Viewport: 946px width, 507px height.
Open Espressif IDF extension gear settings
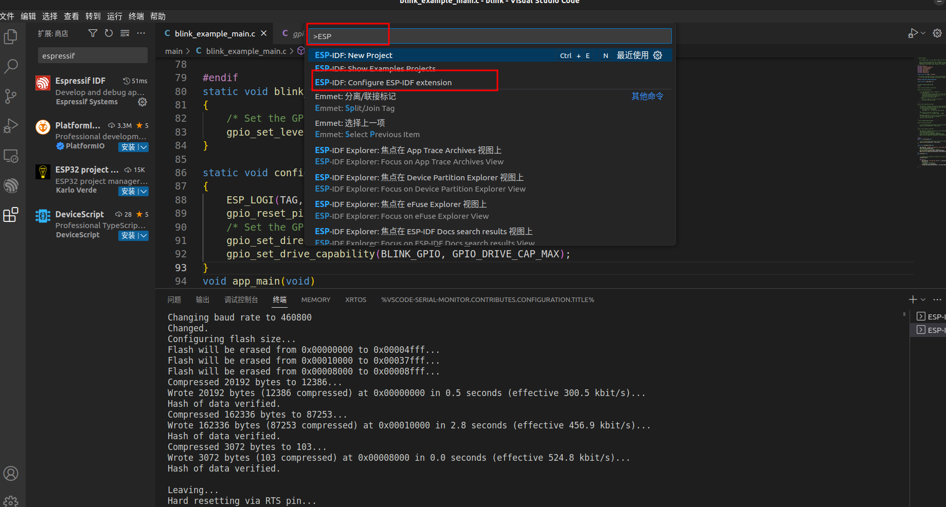[142, 102]
